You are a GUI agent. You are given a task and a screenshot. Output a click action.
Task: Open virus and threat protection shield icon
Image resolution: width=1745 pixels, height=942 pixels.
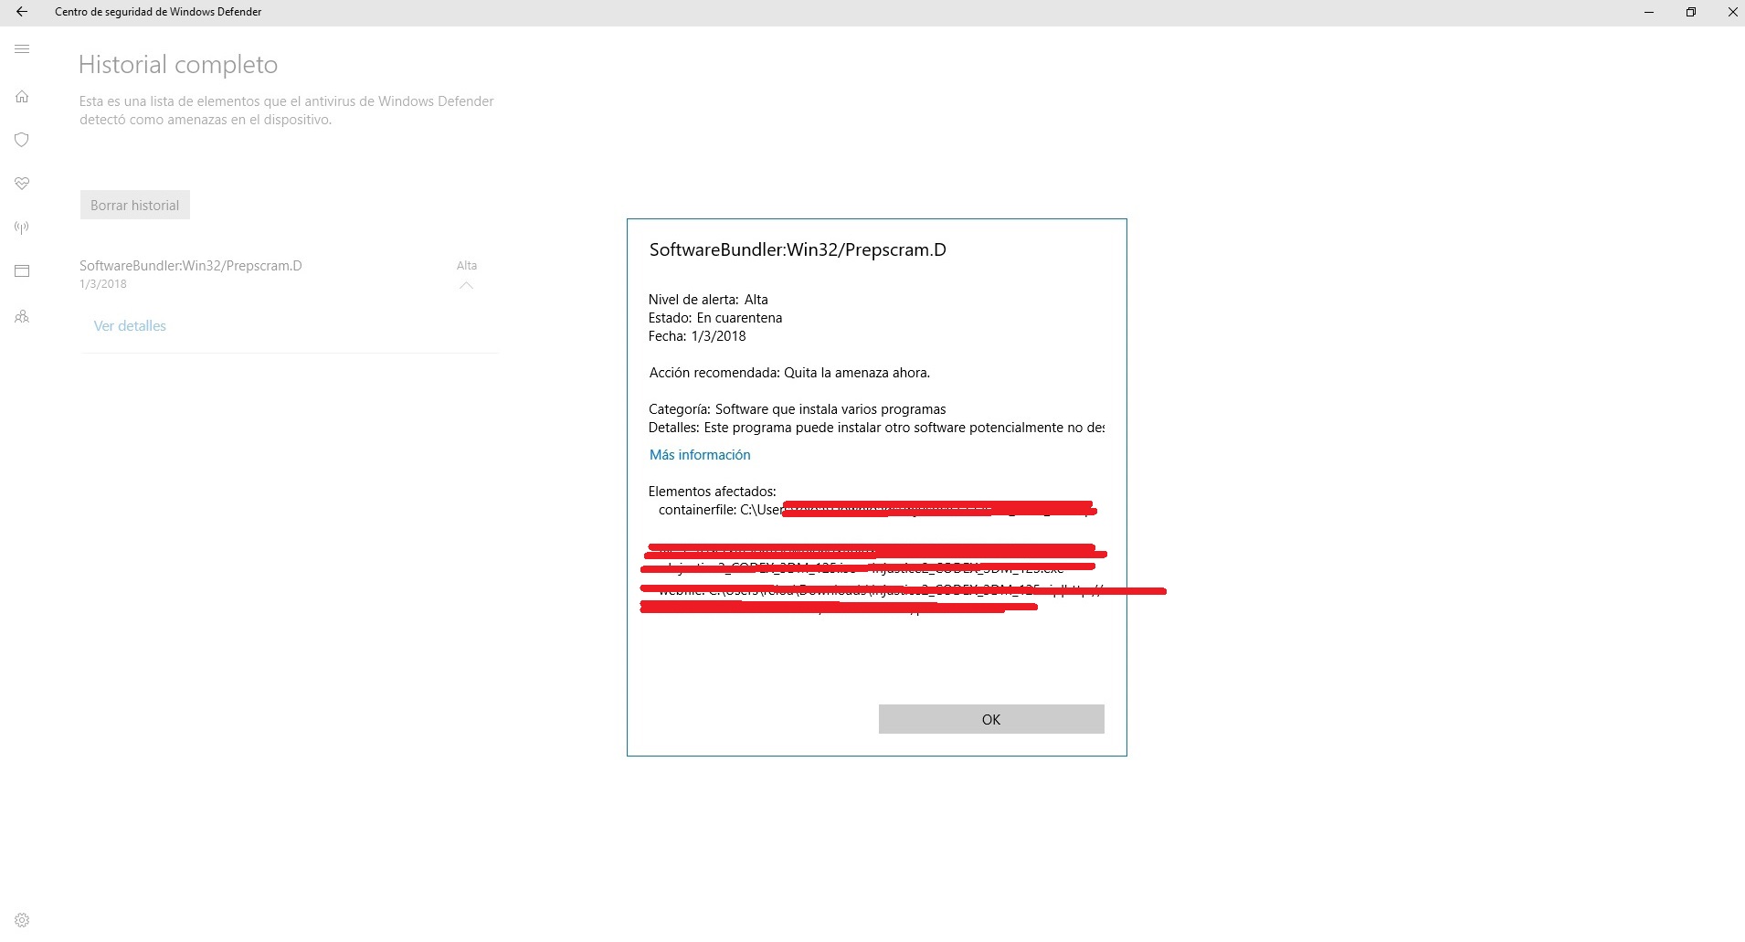pyautogui.click(x=22, y=140)
